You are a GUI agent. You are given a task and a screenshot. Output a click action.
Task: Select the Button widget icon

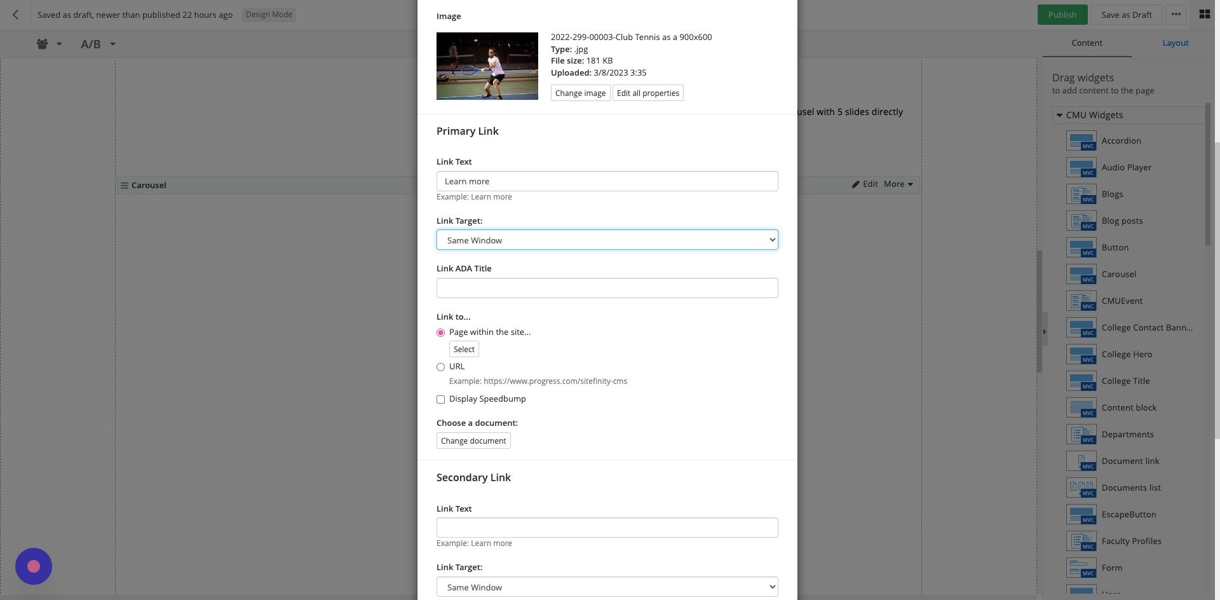click(1081, 248)
